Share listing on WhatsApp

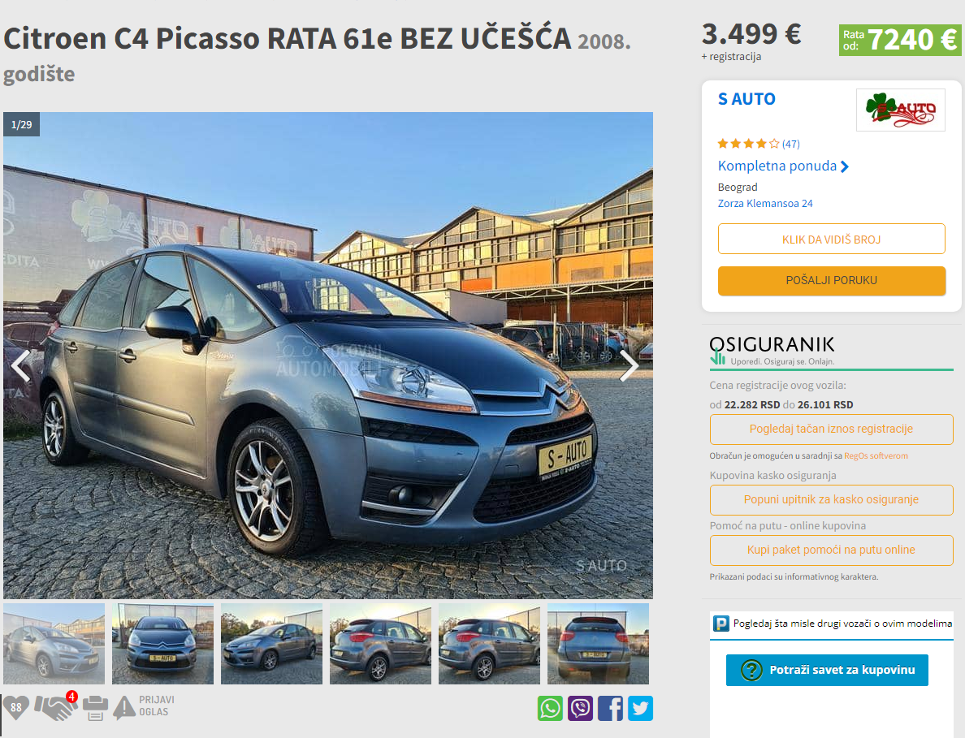550,709
